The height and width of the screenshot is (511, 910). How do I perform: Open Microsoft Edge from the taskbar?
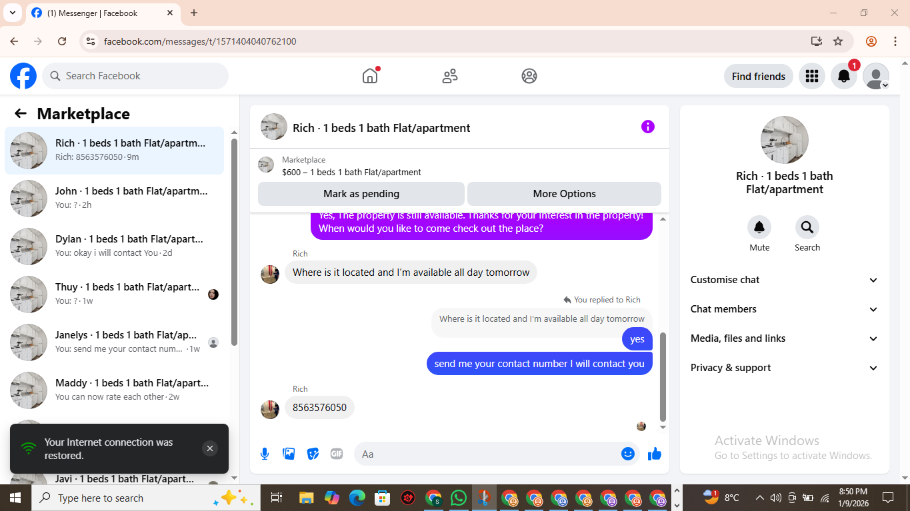[357, 498]
